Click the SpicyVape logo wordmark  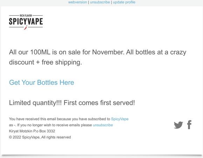click(x=26, y=21)
